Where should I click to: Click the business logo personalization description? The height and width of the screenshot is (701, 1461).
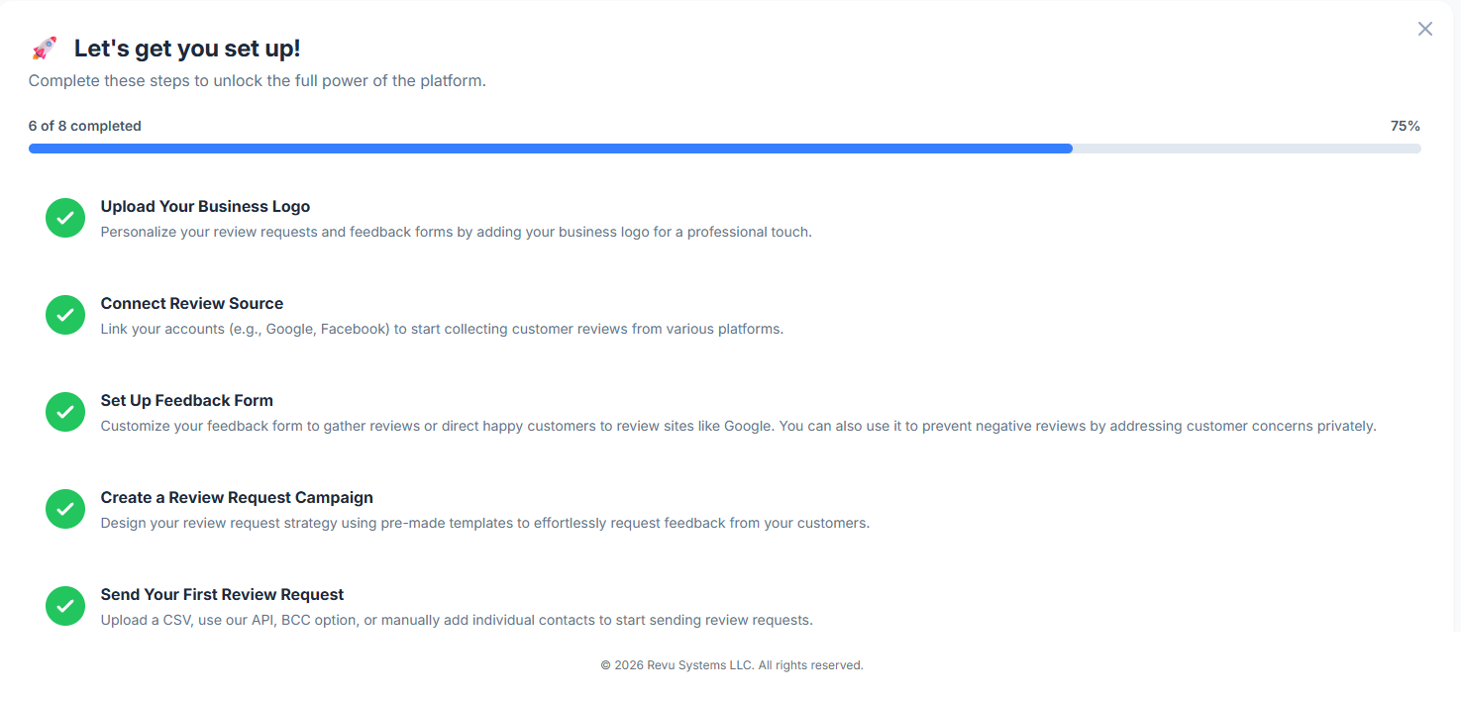coord(456,232)
